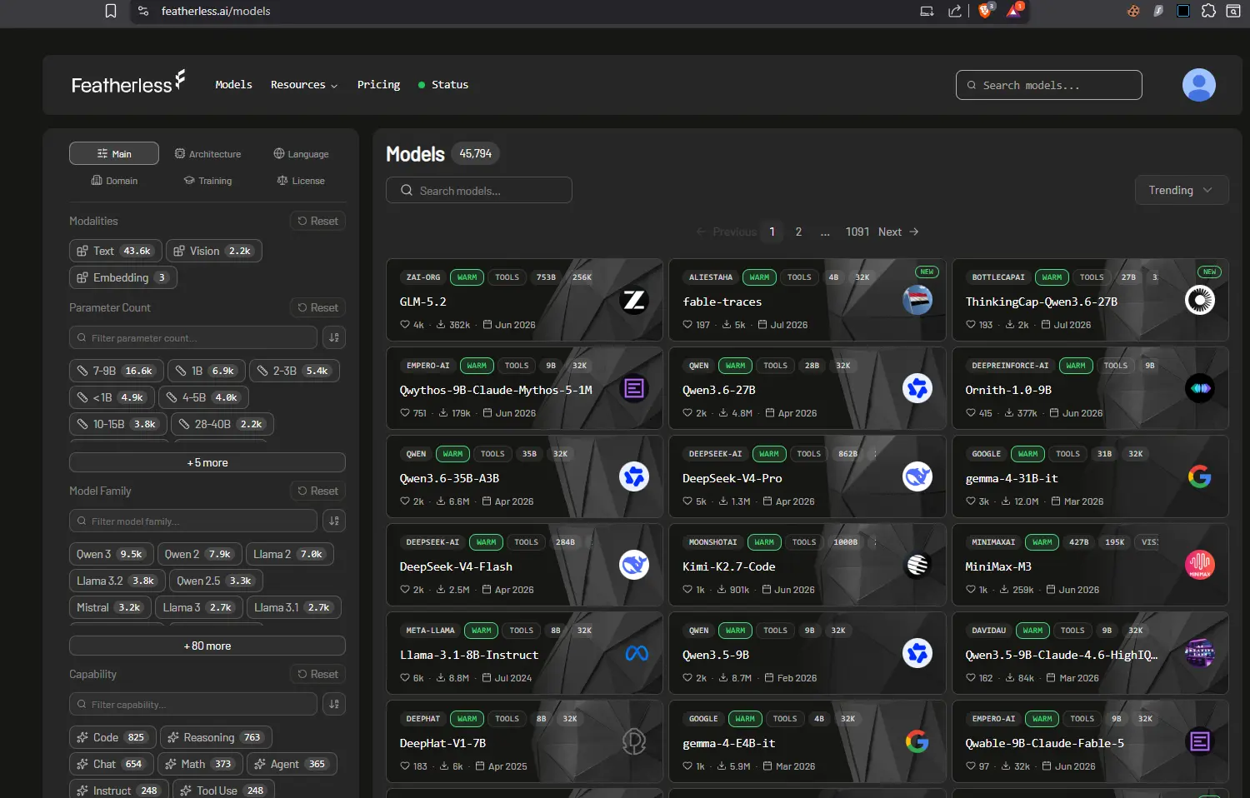Open the browser extensions puzzle icon
This screenshot has width=1250, height=798.
click(1208, 11)
